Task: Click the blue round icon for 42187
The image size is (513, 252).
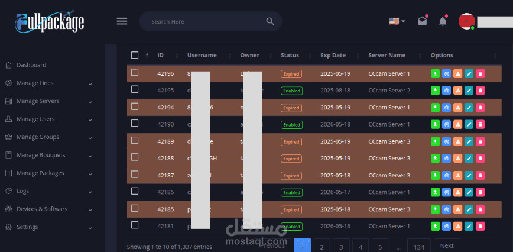Action: click(x=446, y=176)
